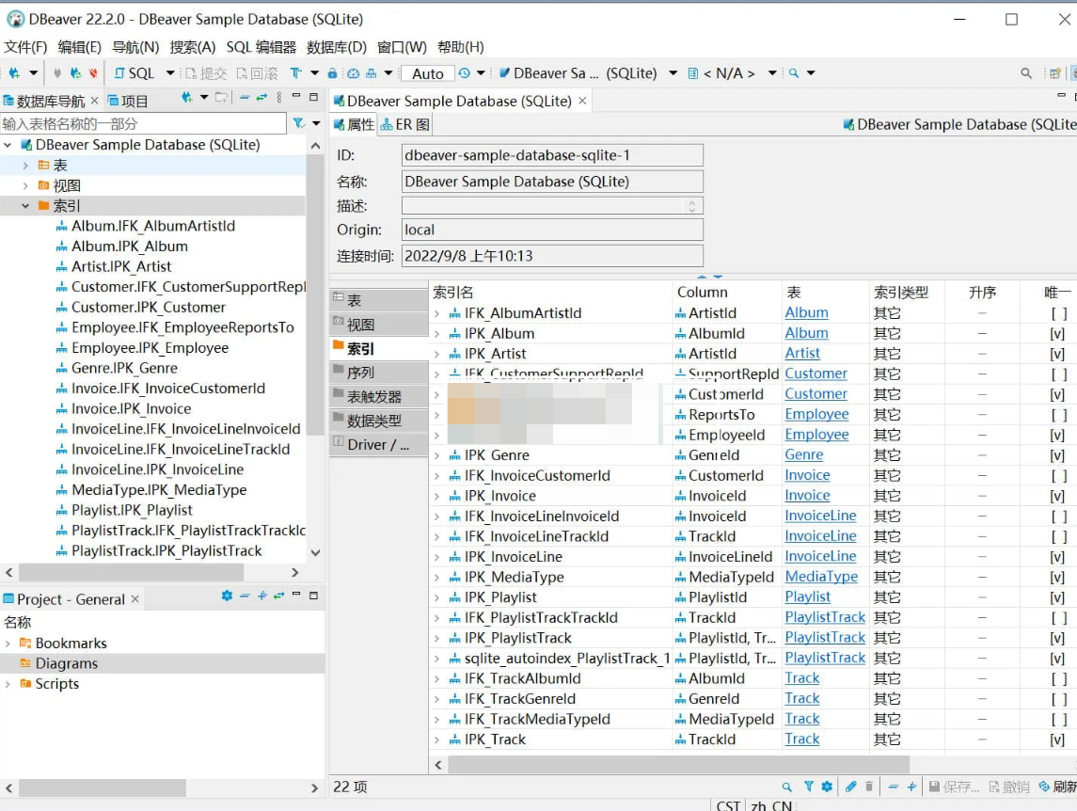This screenshot has width=1077, height=811.
Task: Switch to the ER 图 tab
Action: [x=404, y=123]
